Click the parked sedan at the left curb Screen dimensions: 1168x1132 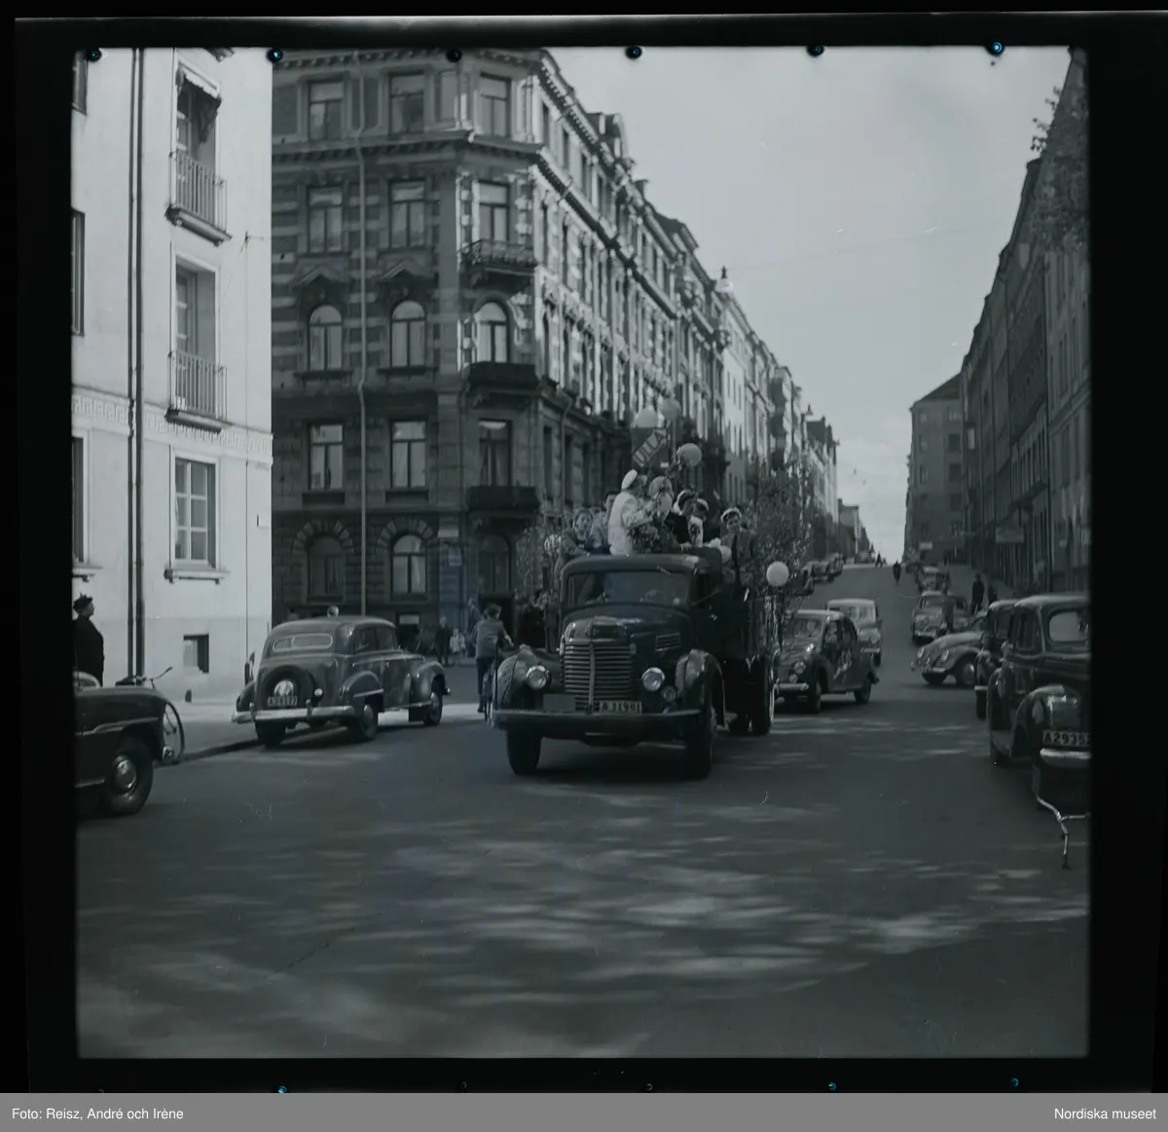[341, 676]
